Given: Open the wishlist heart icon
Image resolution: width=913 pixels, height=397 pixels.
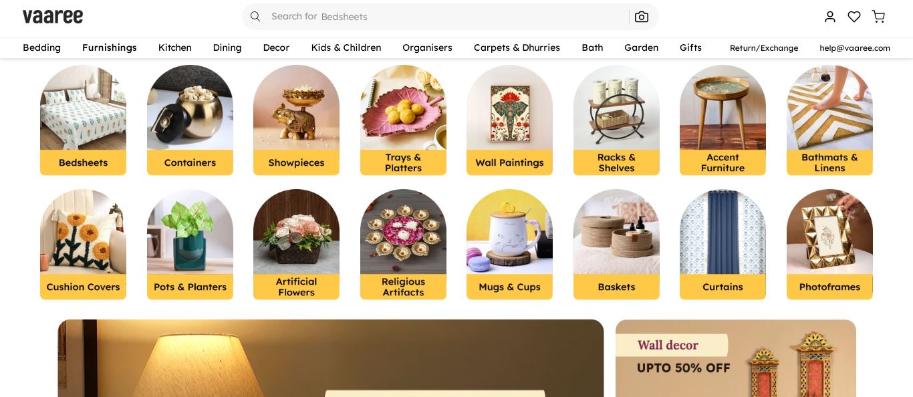Looking at the screenshot, I should click(854, 17).
